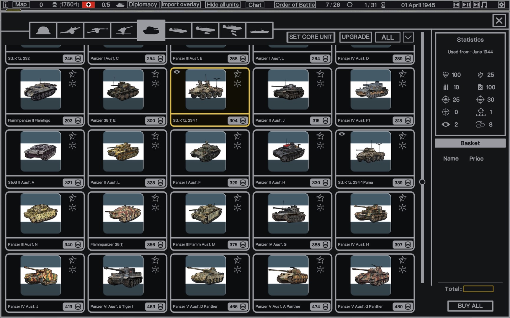Image resolution: width=510 pixels, height=318 pixels.
Task: Click the play/pause turn control
Action: (466, 5)
